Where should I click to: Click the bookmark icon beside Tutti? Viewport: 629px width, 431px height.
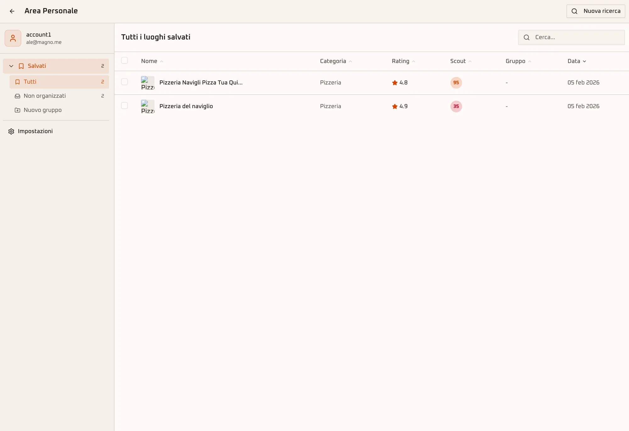[18, 82]
